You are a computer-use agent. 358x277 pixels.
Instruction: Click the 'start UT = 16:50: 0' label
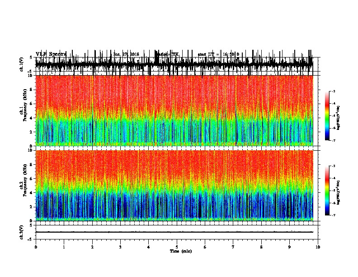click(218, 54)
